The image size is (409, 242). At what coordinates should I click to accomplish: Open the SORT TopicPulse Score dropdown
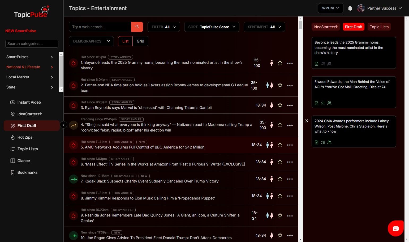point(212,27)
